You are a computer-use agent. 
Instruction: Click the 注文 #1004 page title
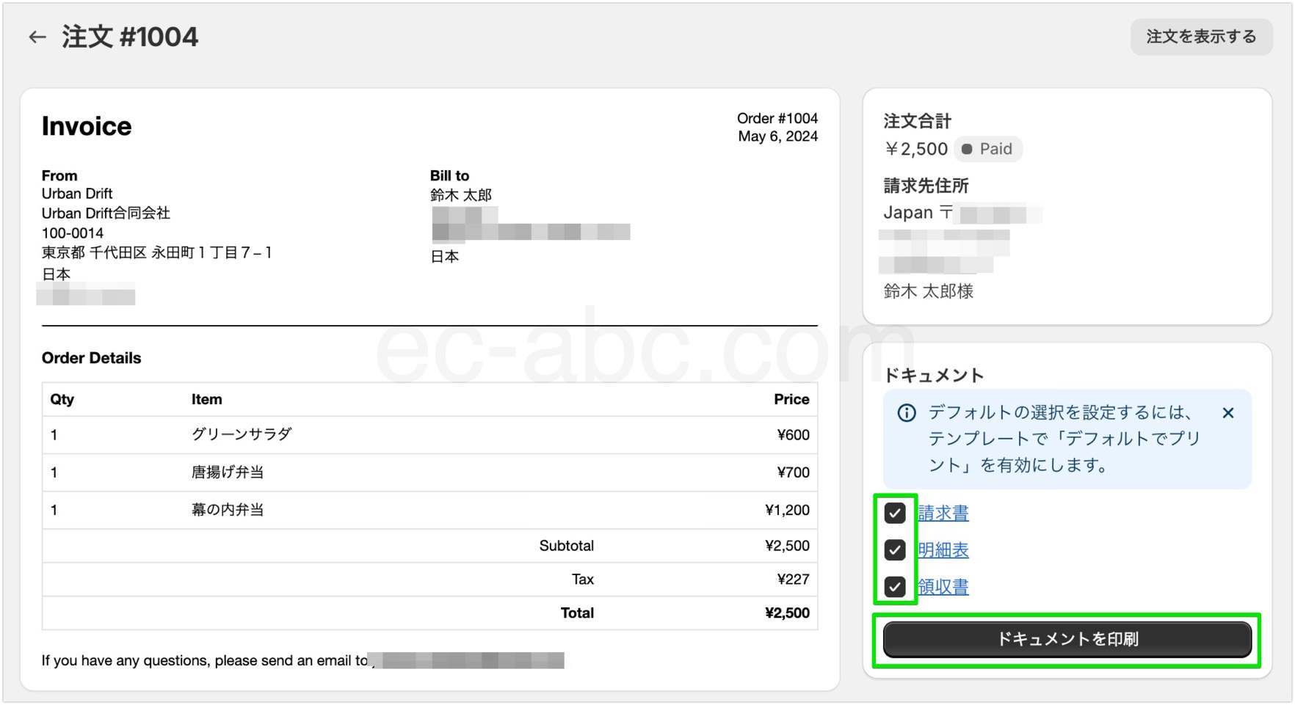(129, 36)
